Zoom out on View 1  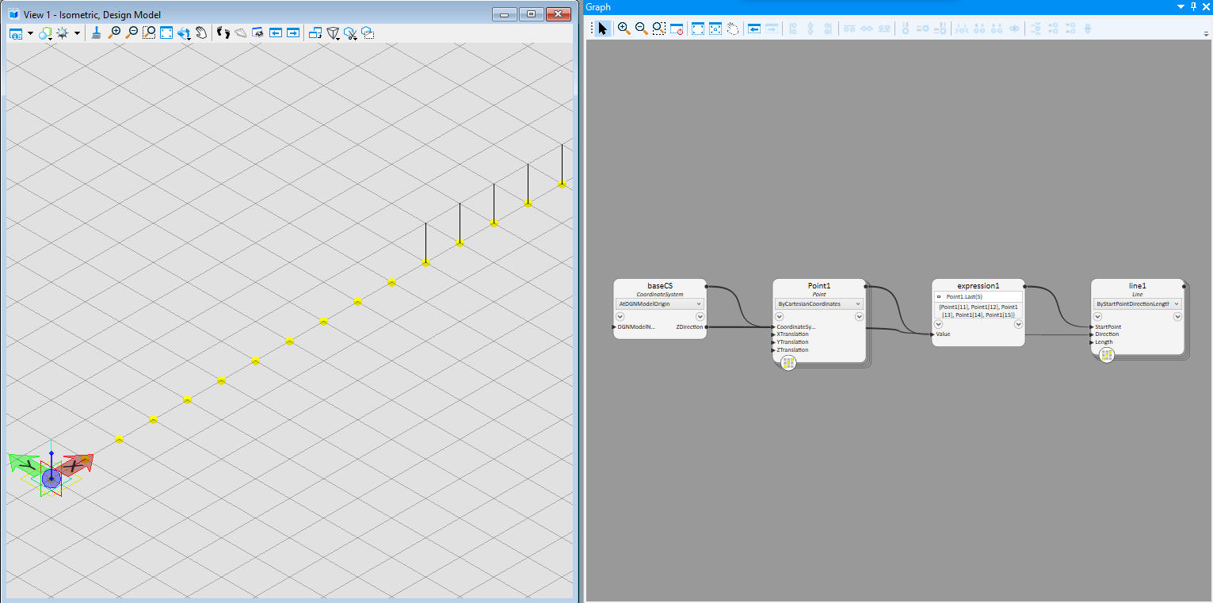pyautogui.click(x=132, y=33)
